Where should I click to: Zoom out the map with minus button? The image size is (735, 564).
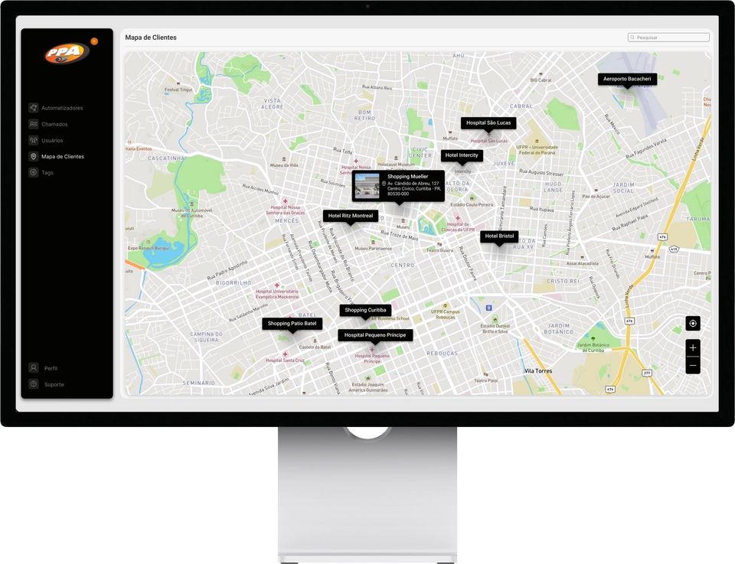pyautogui.click(x=693, y=365)
